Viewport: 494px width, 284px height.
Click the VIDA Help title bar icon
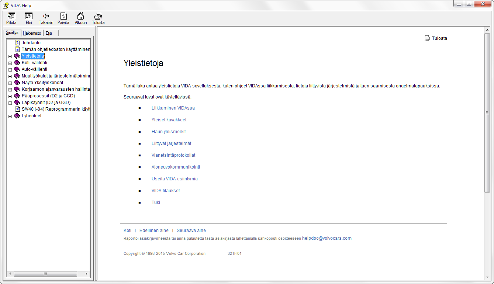tap(6, 5)
